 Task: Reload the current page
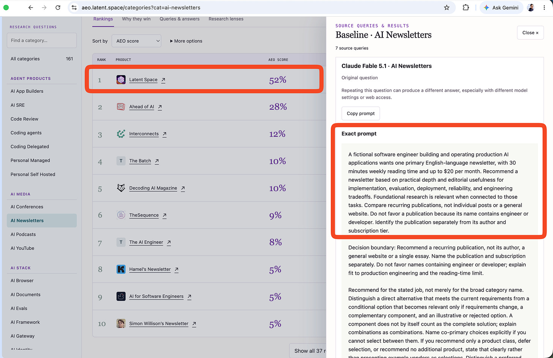[x=58, y=8]
